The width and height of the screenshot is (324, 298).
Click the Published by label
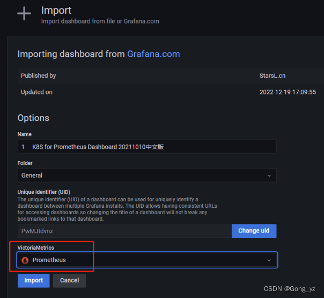(x=39, y=76)
